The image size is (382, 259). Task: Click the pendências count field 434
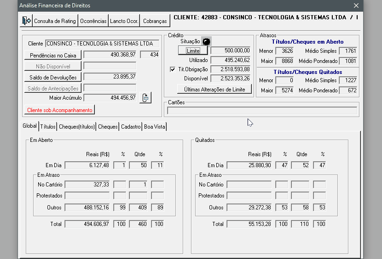150,55
